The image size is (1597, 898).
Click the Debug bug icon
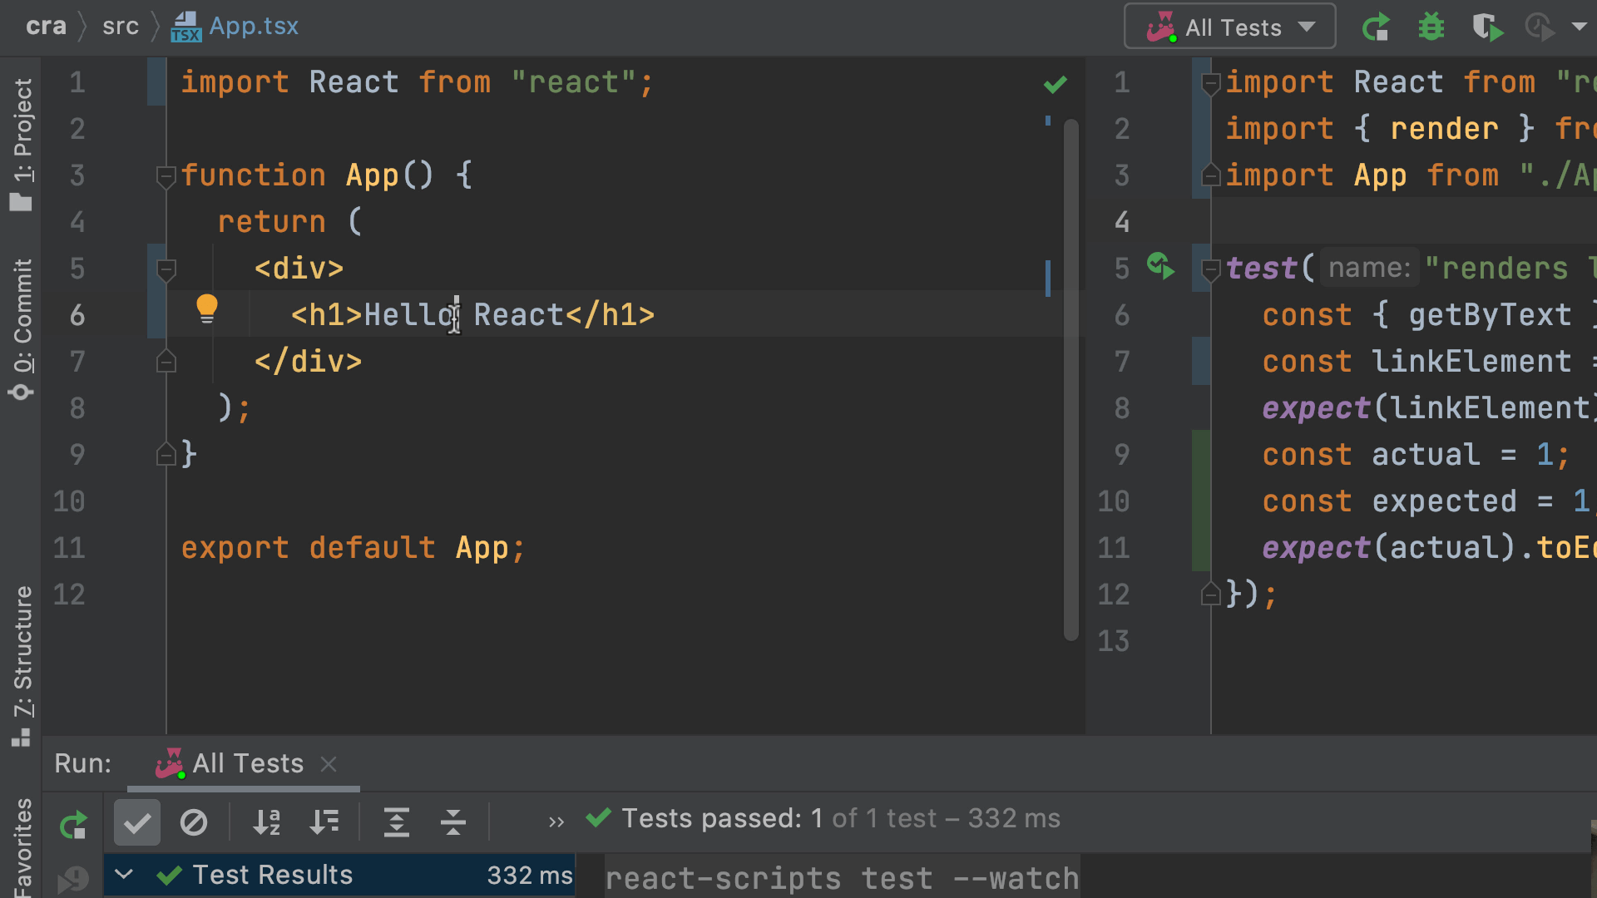click(1431, 27)
